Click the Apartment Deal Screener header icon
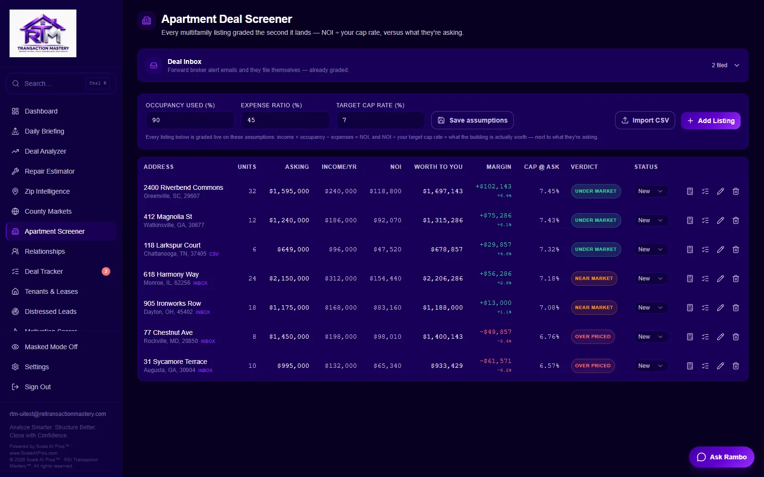764x477 pixels. [x=147, y=21]
